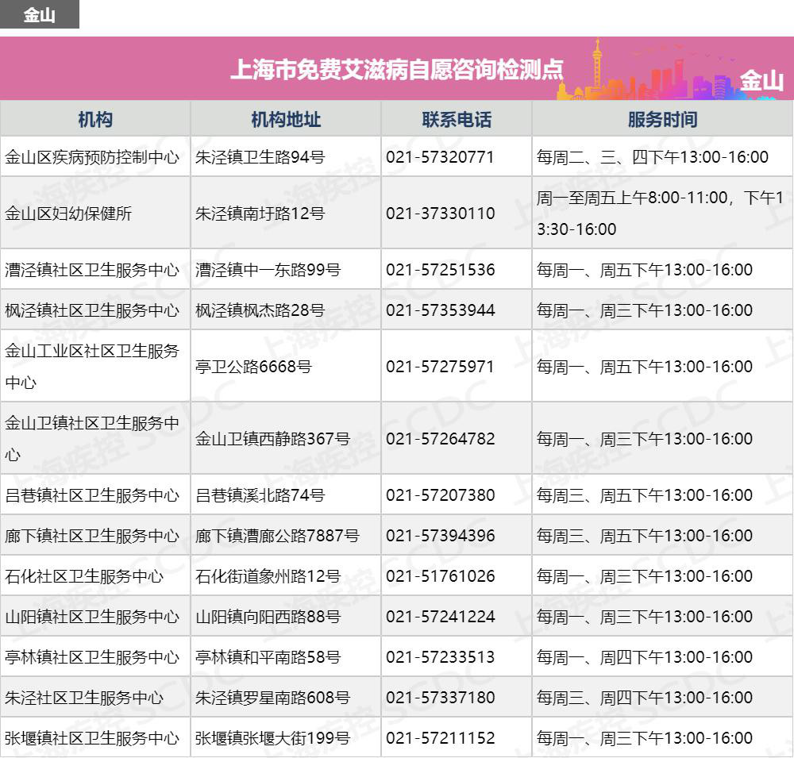Click phone number 021-57320771
Image resolution: width=794 pixels, height=758 pixels.
point(440,157)
